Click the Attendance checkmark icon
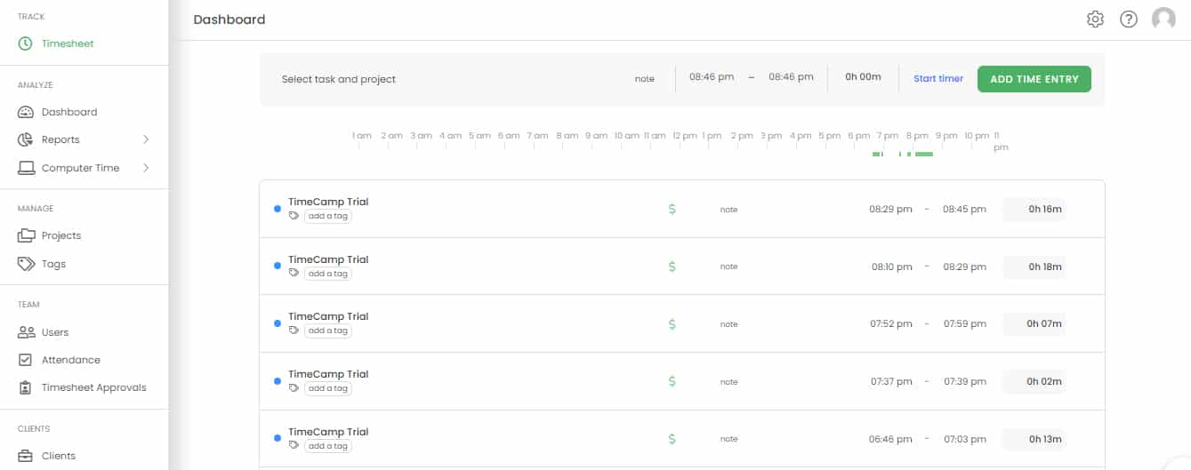 click(26, 360)
